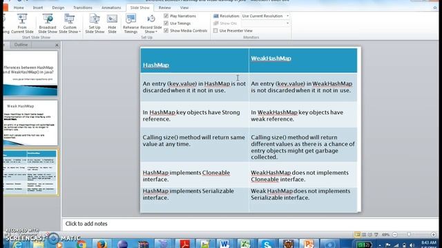The width and height of the screenshot is (442, 248).
Task: Open Record Slide Show dropdown
Action: pos(151,23)
